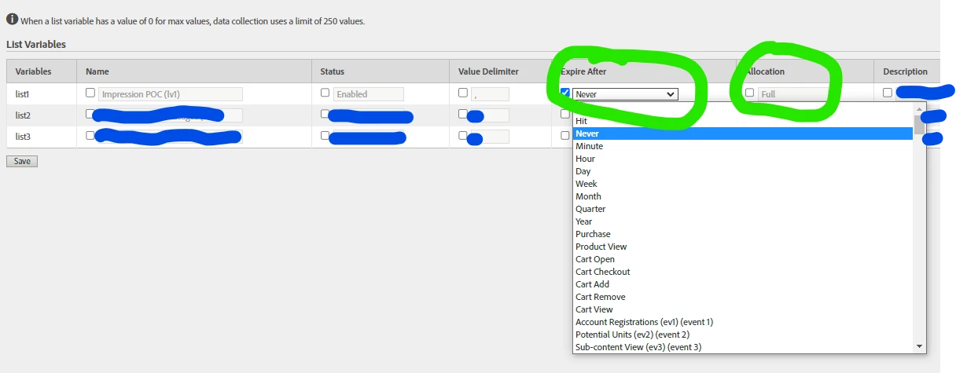
Task: Choose Minute expiration option
Action: coord(743,146)
